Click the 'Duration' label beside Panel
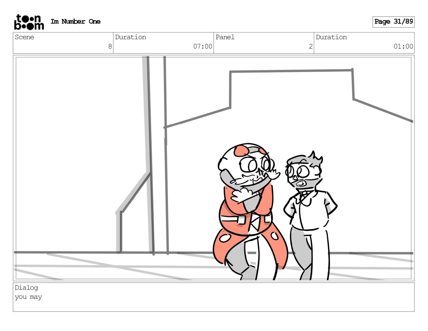 coord(331,37)
